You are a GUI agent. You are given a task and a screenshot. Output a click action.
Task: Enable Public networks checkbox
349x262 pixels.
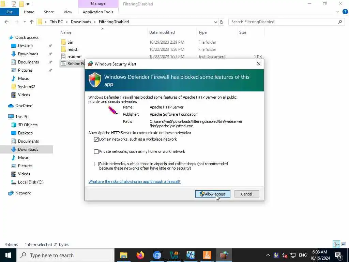[96, 164]
